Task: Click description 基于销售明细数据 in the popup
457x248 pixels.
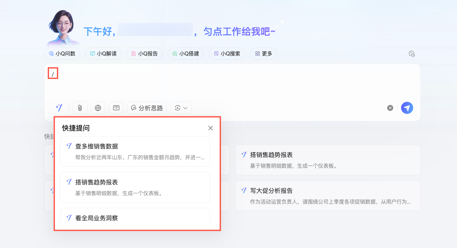Action: point(119,193)
